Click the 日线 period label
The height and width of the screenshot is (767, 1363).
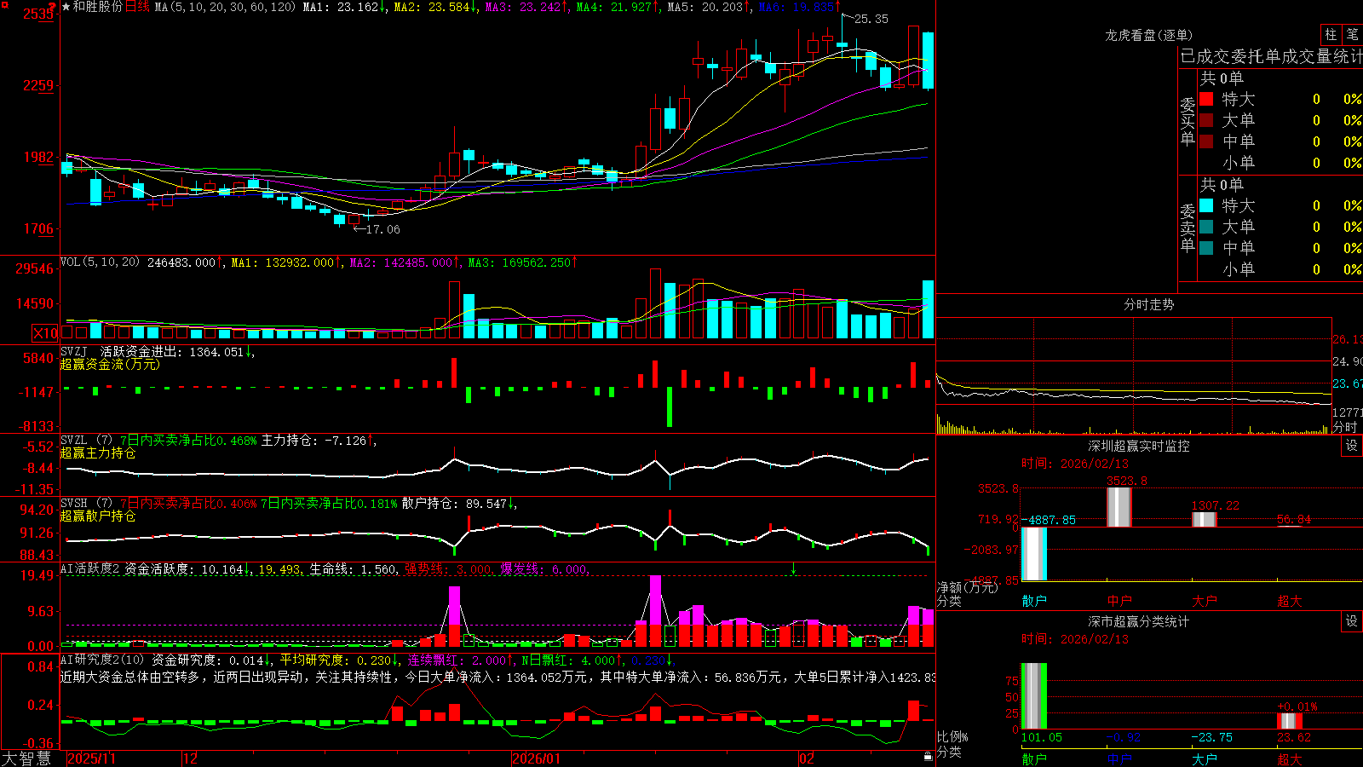tap(137, 7)
